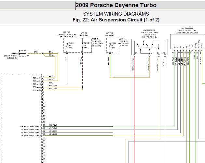Select the FUSE 27 15A label
This screenshot has width=205, height=163.
[x=86, y=45]
